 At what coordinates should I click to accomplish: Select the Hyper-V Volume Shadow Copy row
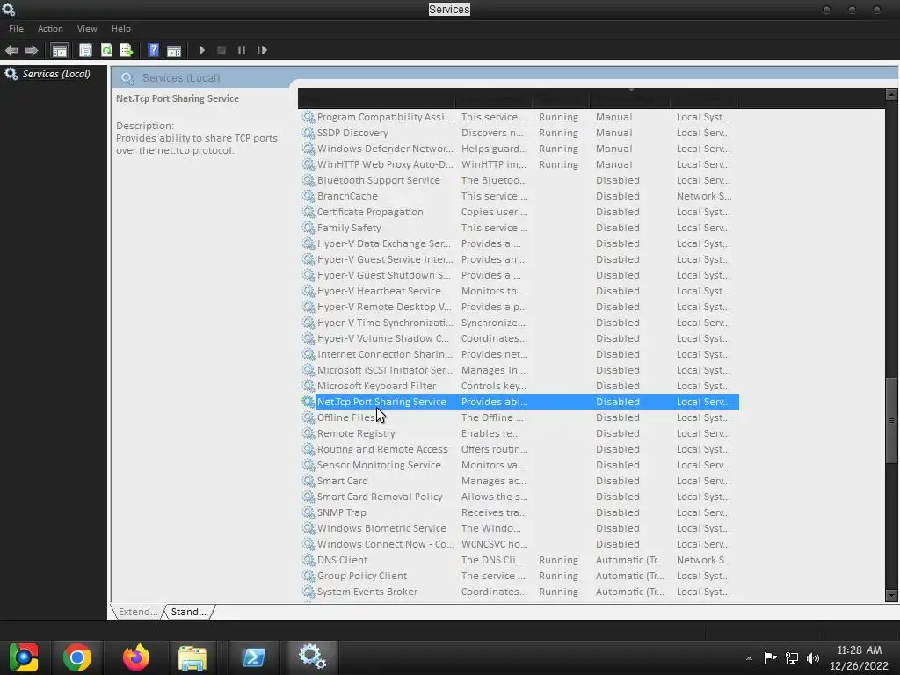point(519,338)
